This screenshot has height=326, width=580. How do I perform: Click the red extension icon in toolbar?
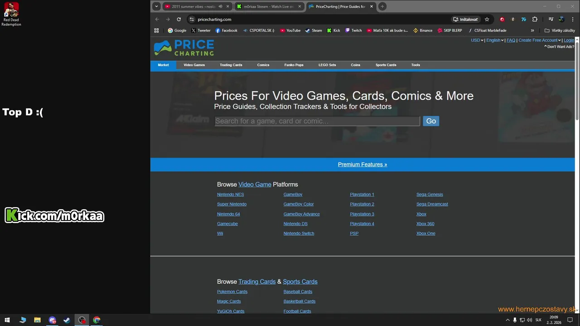tap(502, 19)
